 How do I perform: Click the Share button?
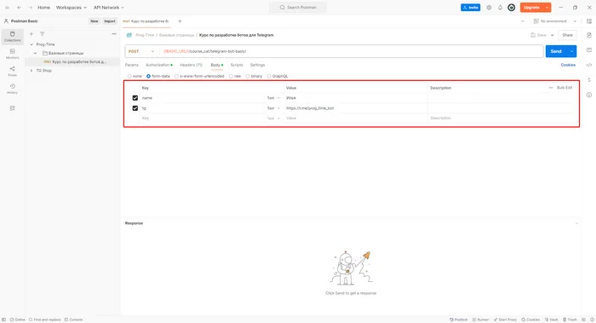click(567, 35)
